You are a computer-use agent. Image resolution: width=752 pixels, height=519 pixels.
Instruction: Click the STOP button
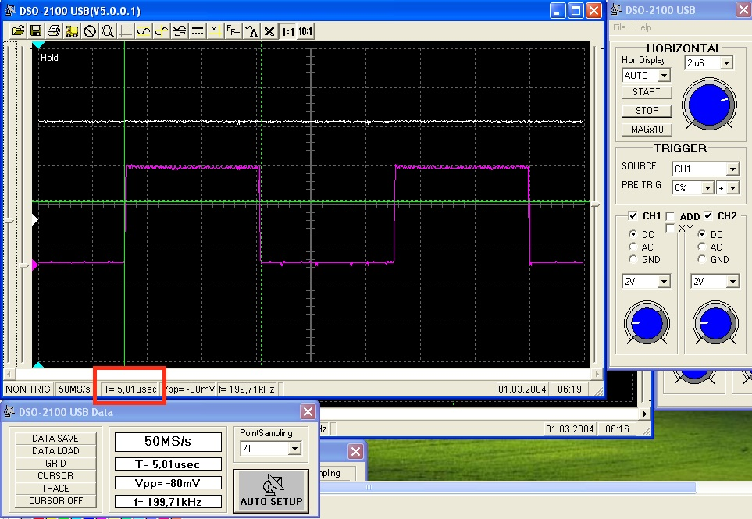(x=647, y=111)
